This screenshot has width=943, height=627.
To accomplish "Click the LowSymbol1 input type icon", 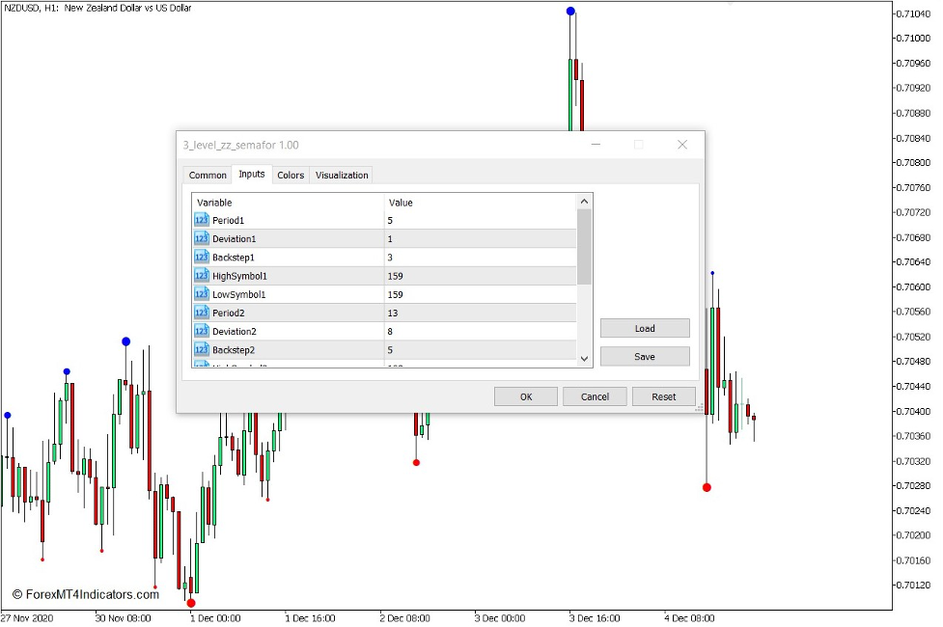I will (x=200, y=294).
